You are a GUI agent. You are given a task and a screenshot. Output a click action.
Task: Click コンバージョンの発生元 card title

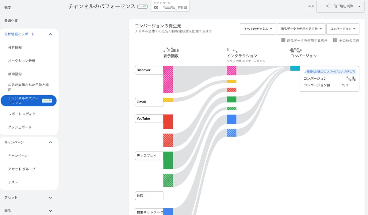click(158, 26)
